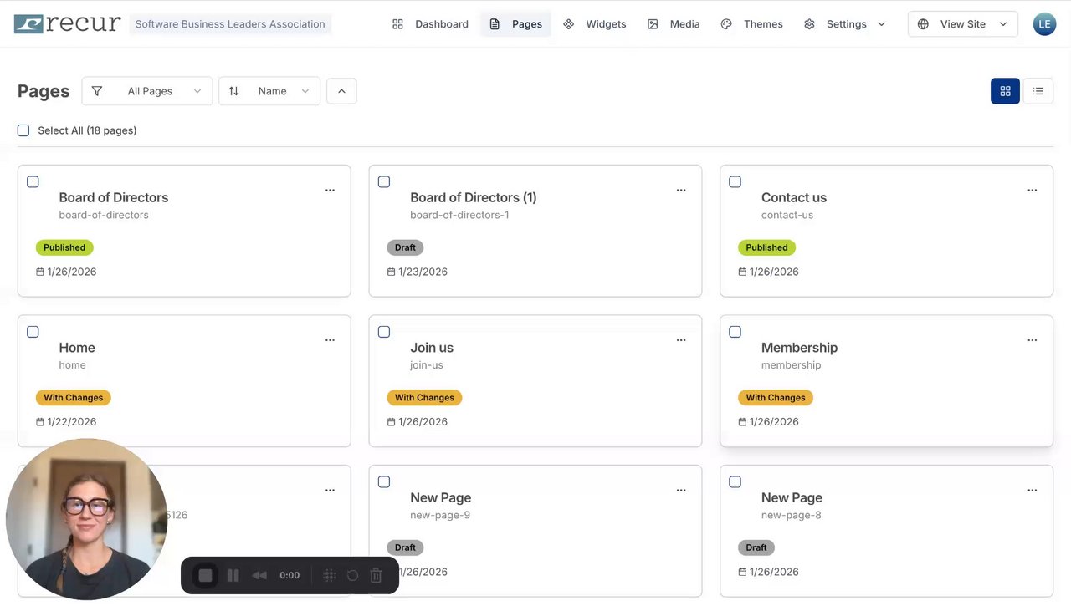Open the View Site dropdown
1071x606 pixels.
pos(963,23)
